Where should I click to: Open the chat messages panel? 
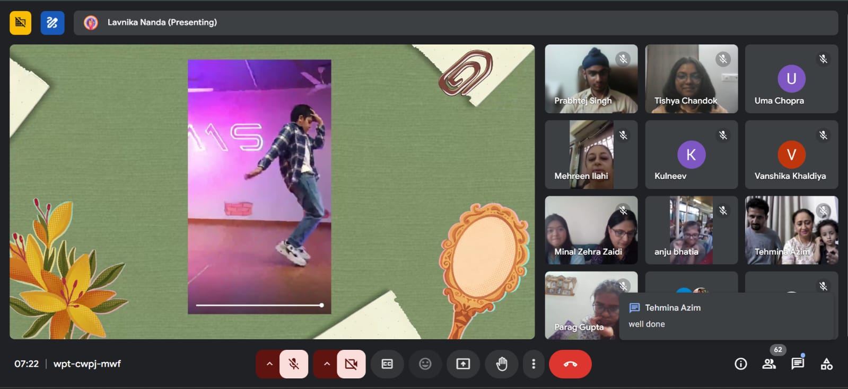pyautogui.click(x=798, y=364)
